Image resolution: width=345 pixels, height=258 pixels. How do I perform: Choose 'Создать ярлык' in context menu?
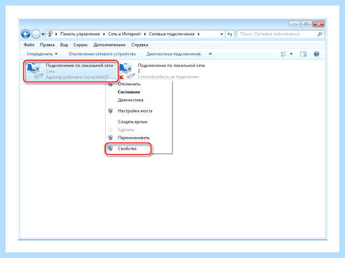[x=132, y=121]
